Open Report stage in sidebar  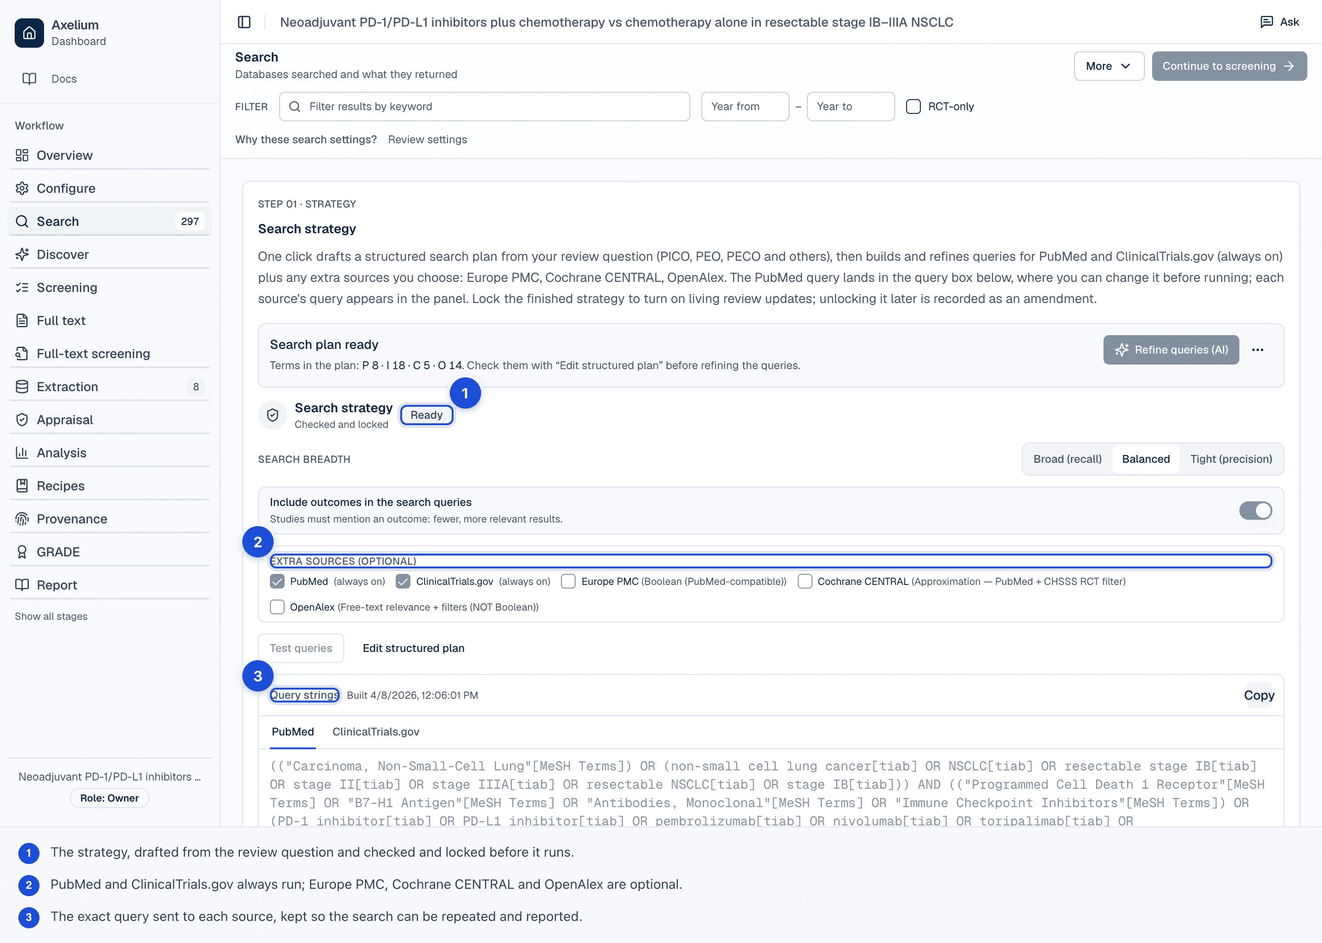pyautogui.click(x=110, y=585)
